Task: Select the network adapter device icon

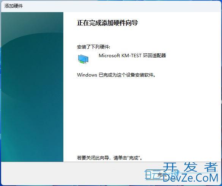Action: tap(83, 59)
